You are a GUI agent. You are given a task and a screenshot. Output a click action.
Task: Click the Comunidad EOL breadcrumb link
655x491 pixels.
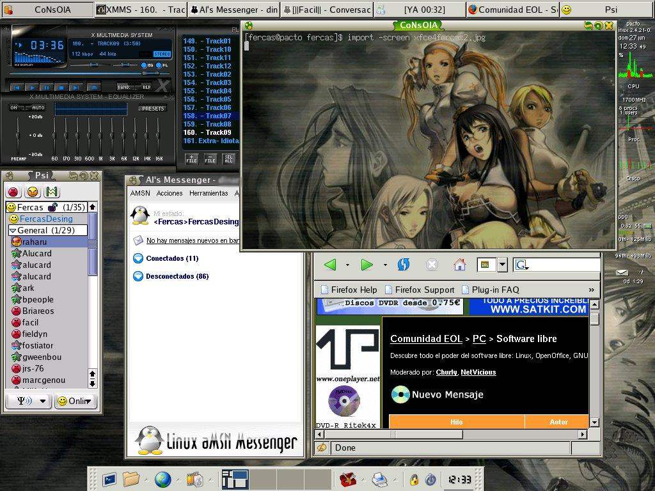[x=426, y=339]
